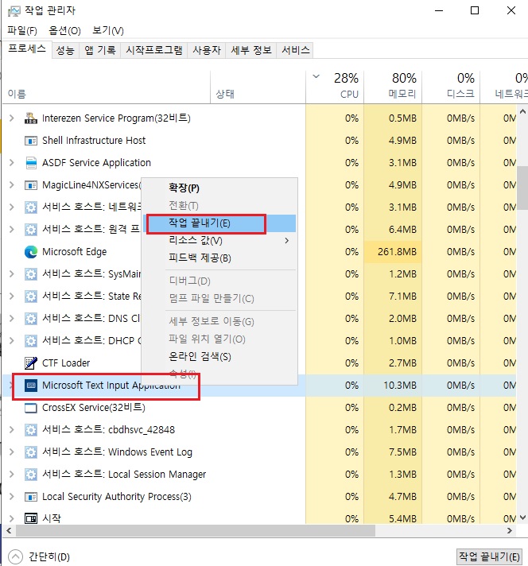Click the 10.3MB memory value
This screenshot has height=566, width=528.
point(400,386)
